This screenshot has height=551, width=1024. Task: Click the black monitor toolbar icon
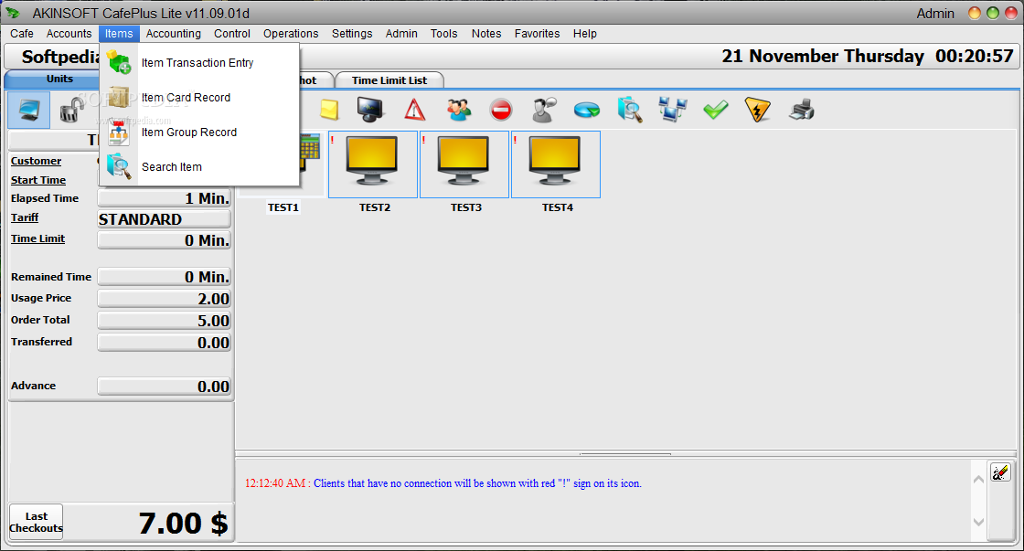[x=371, y=110]
